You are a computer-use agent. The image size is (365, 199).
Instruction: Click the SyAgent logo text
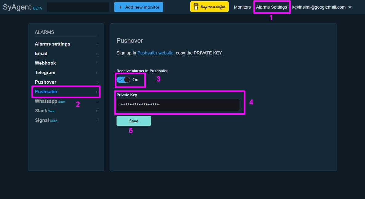(x=17, y=7)
